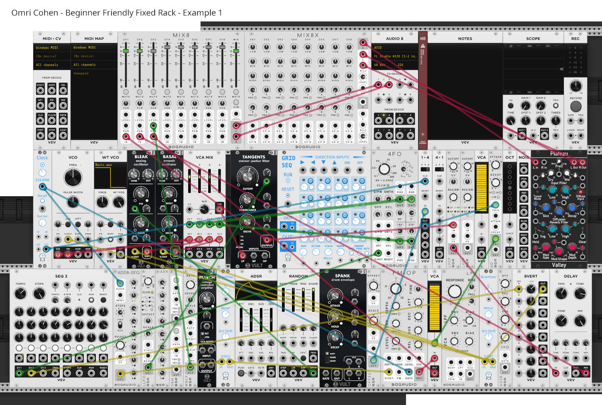The width and height of the screenshot is (602, 405).
Task: Mute channel 1 on the MIX8 mixer
Action: 126,92
